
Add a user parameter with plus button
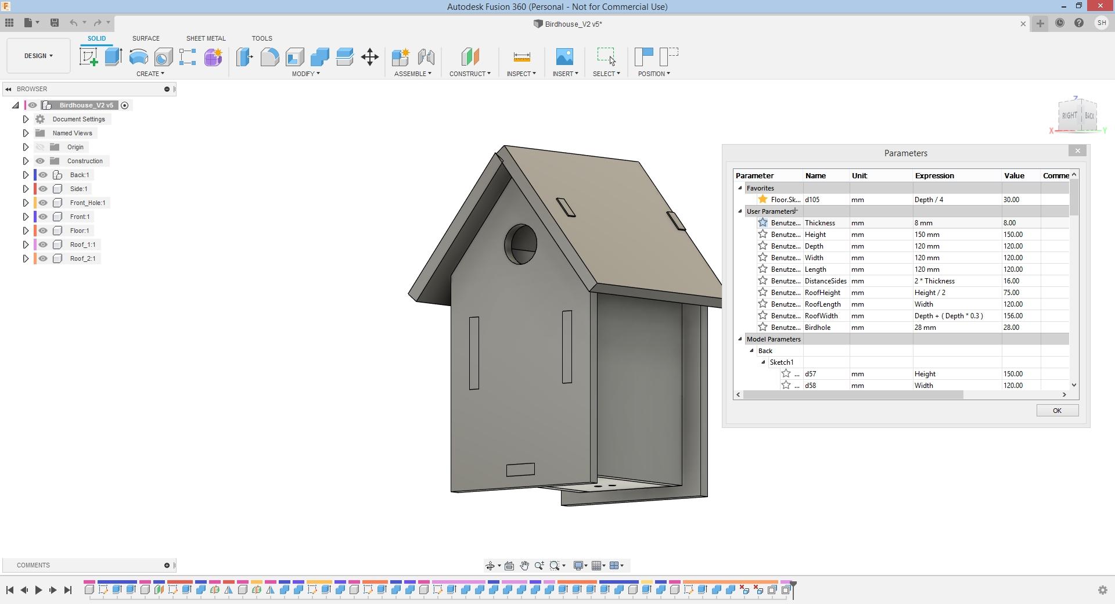point(796,211)
